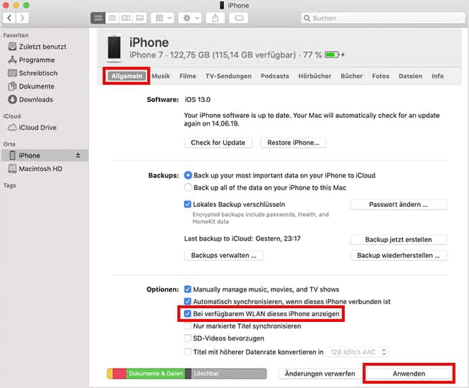Screen dimensions: 469x388
Task: Click the Tags sidebar heading
Action: (x=9, y=185)
